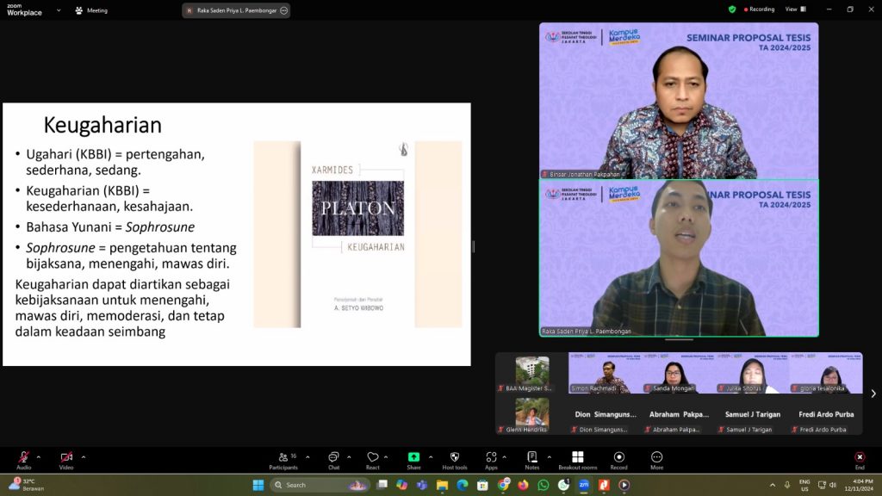Open the Participants panel

click(x=283, y=460)
